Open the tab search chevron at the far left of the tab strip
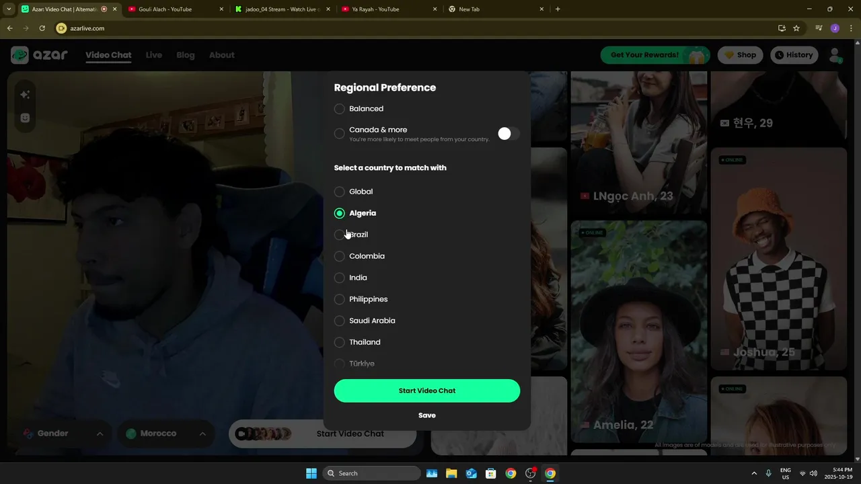The image size is (861, 484). click(9, 9)
